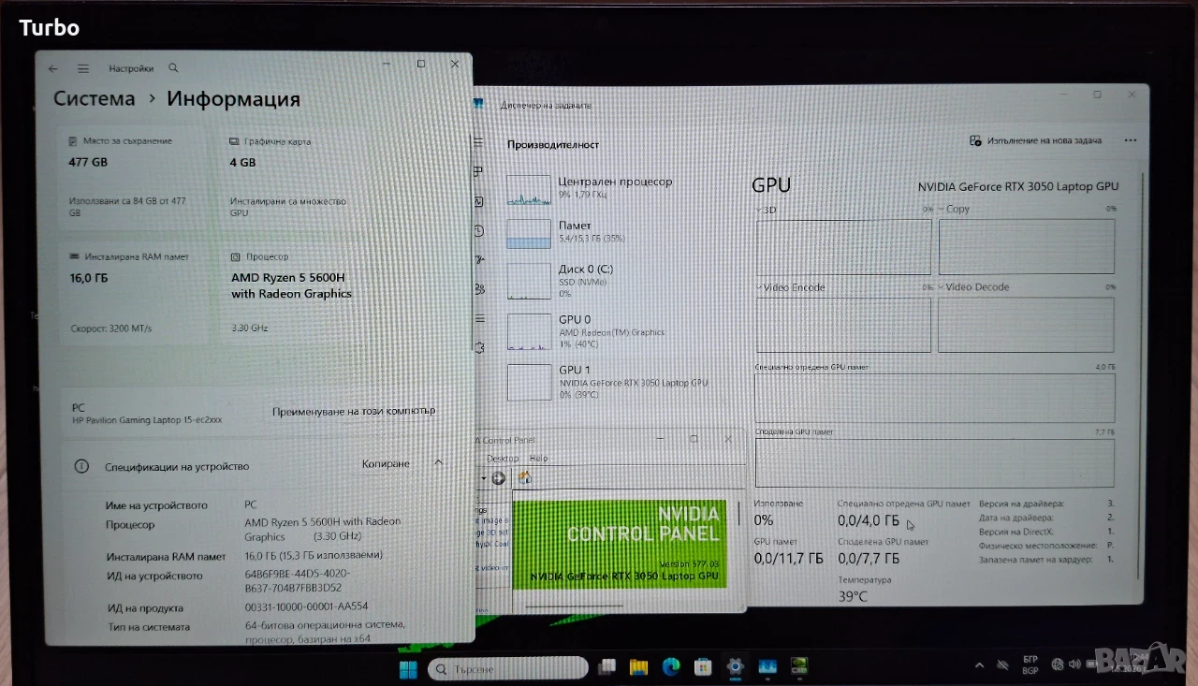Click the three-dot more options in Task Manager
This screenshot has width=1198, height=686.
pos(1130,141)
